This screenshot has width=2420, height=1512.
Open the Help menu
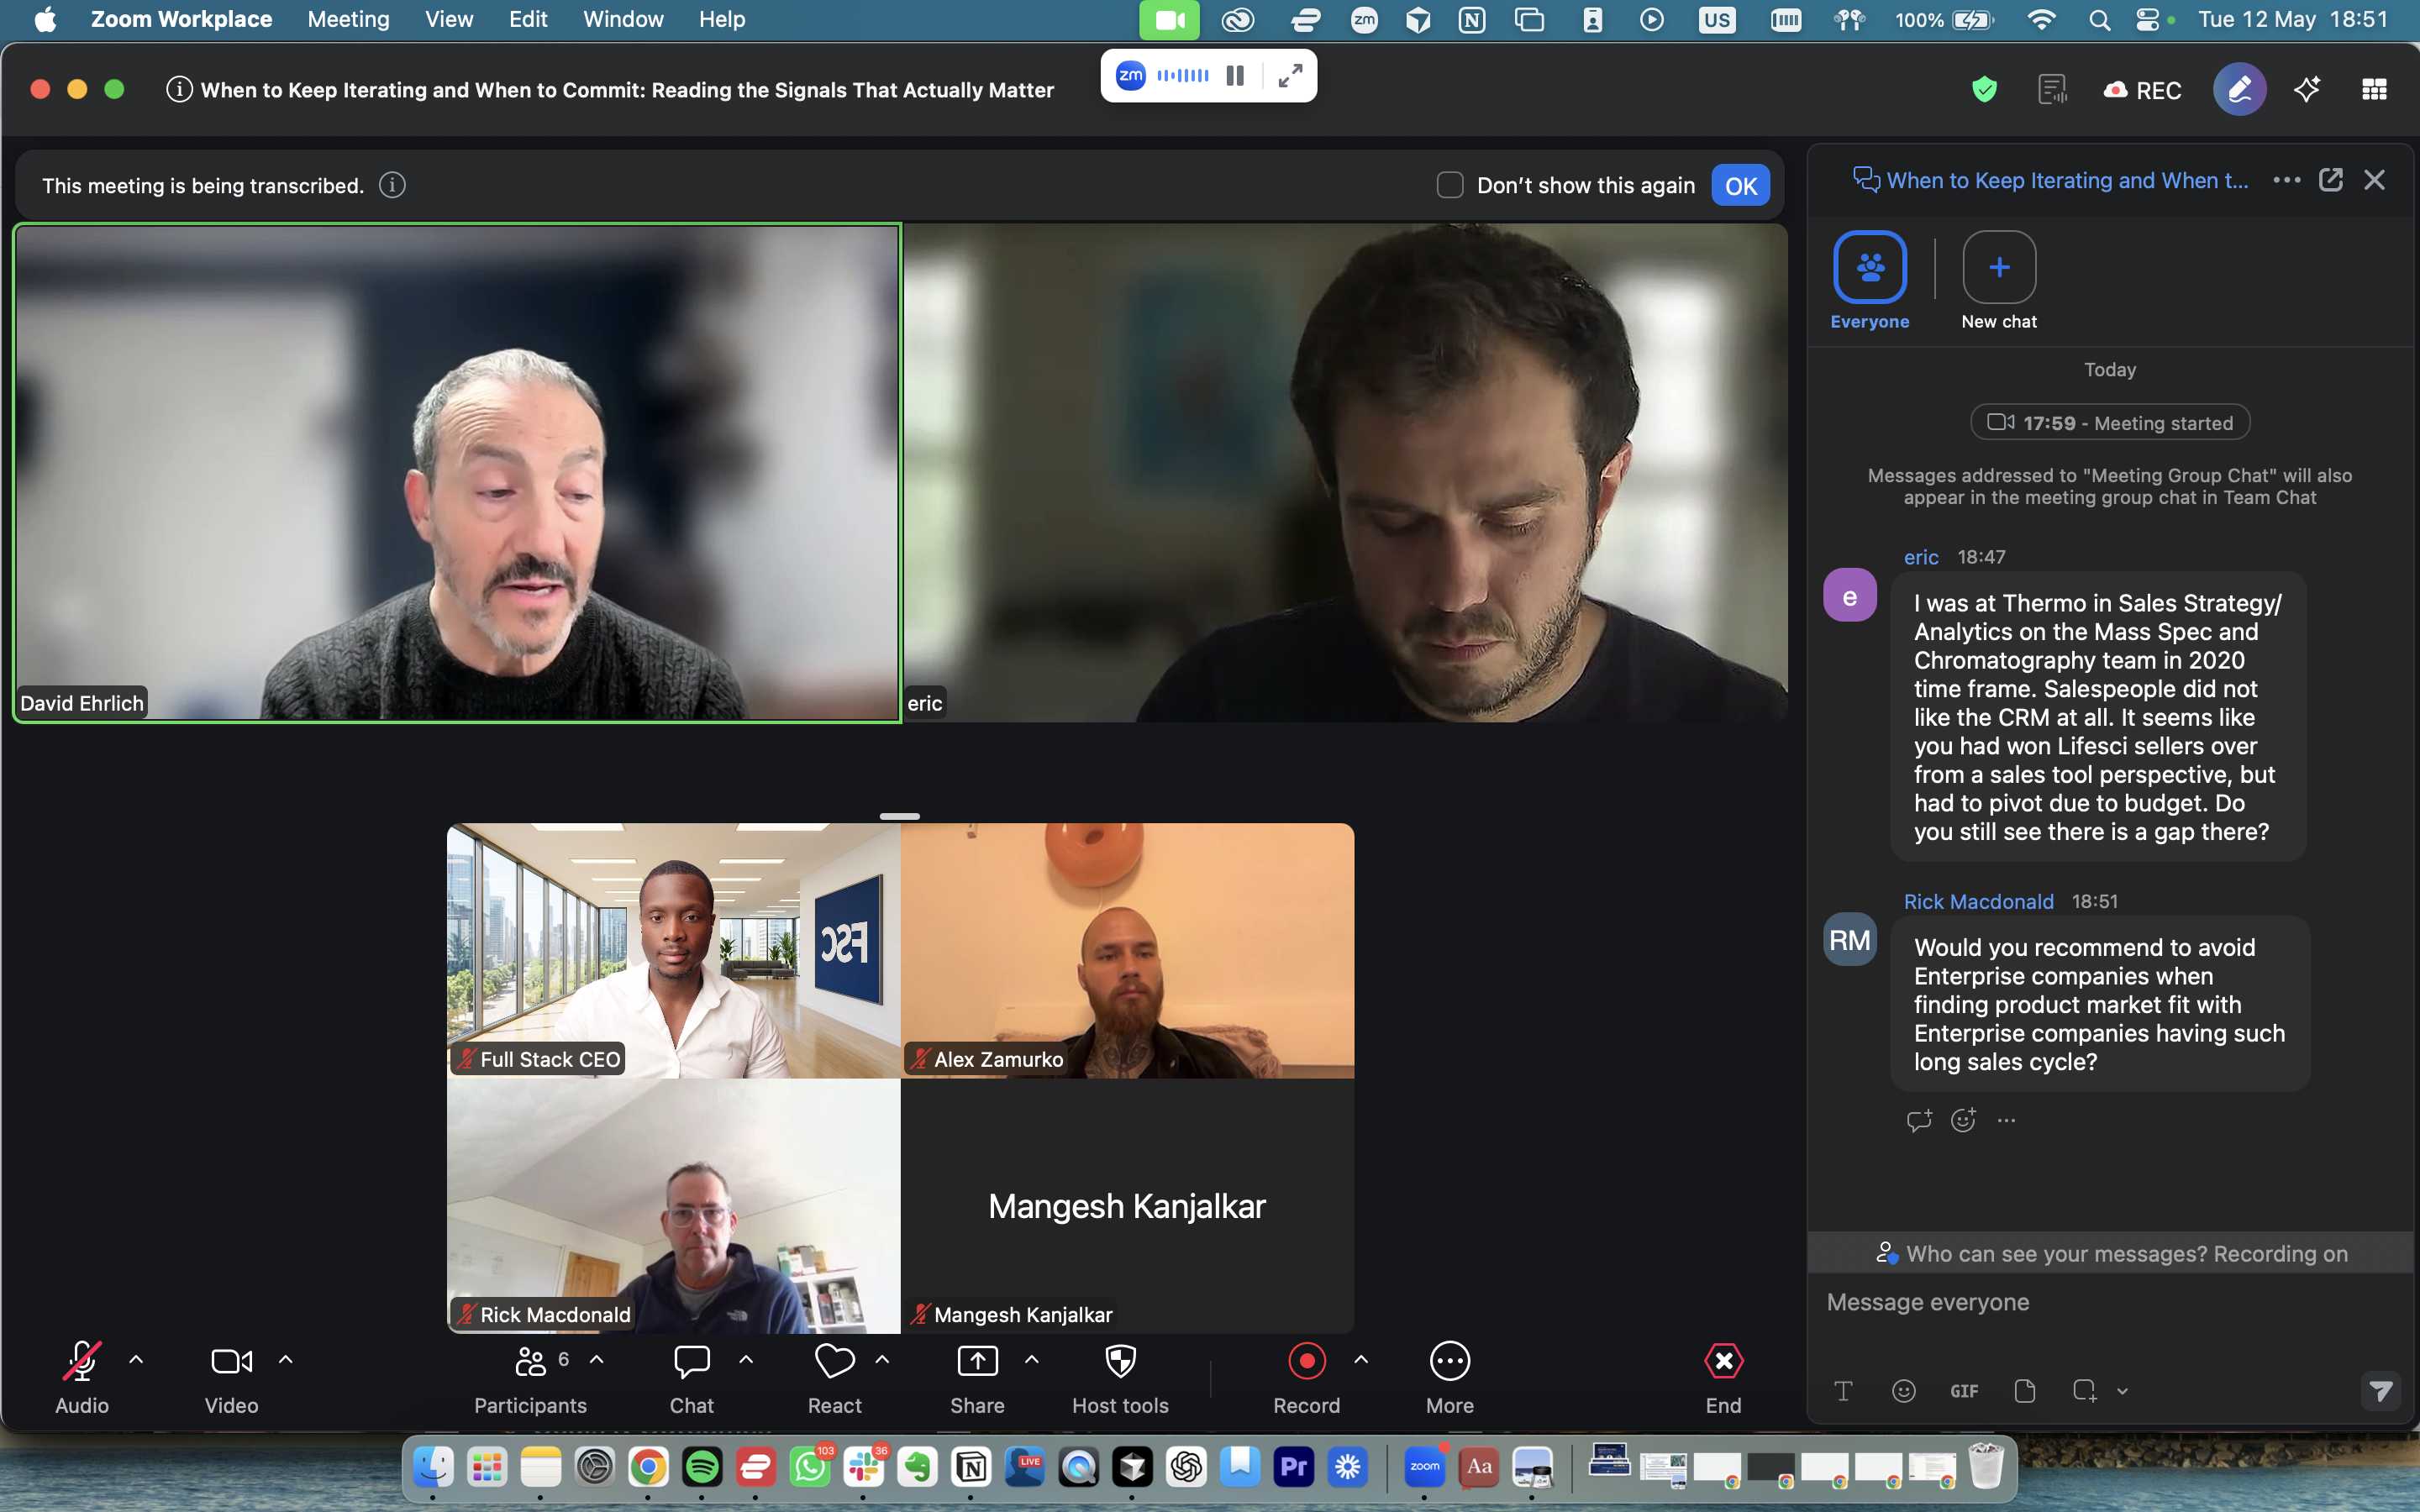(721, 19)
